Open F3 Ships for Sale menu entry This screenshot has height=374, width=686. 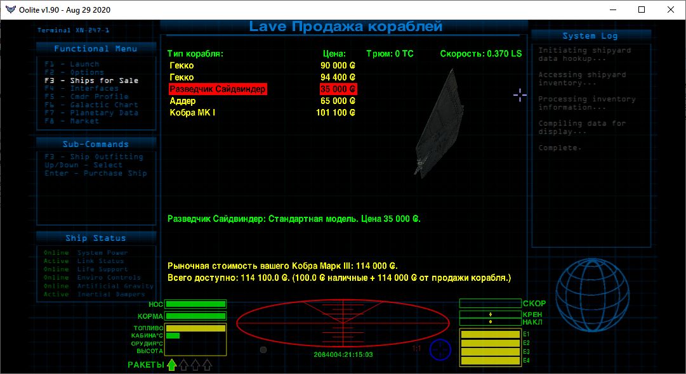point(91,81)
